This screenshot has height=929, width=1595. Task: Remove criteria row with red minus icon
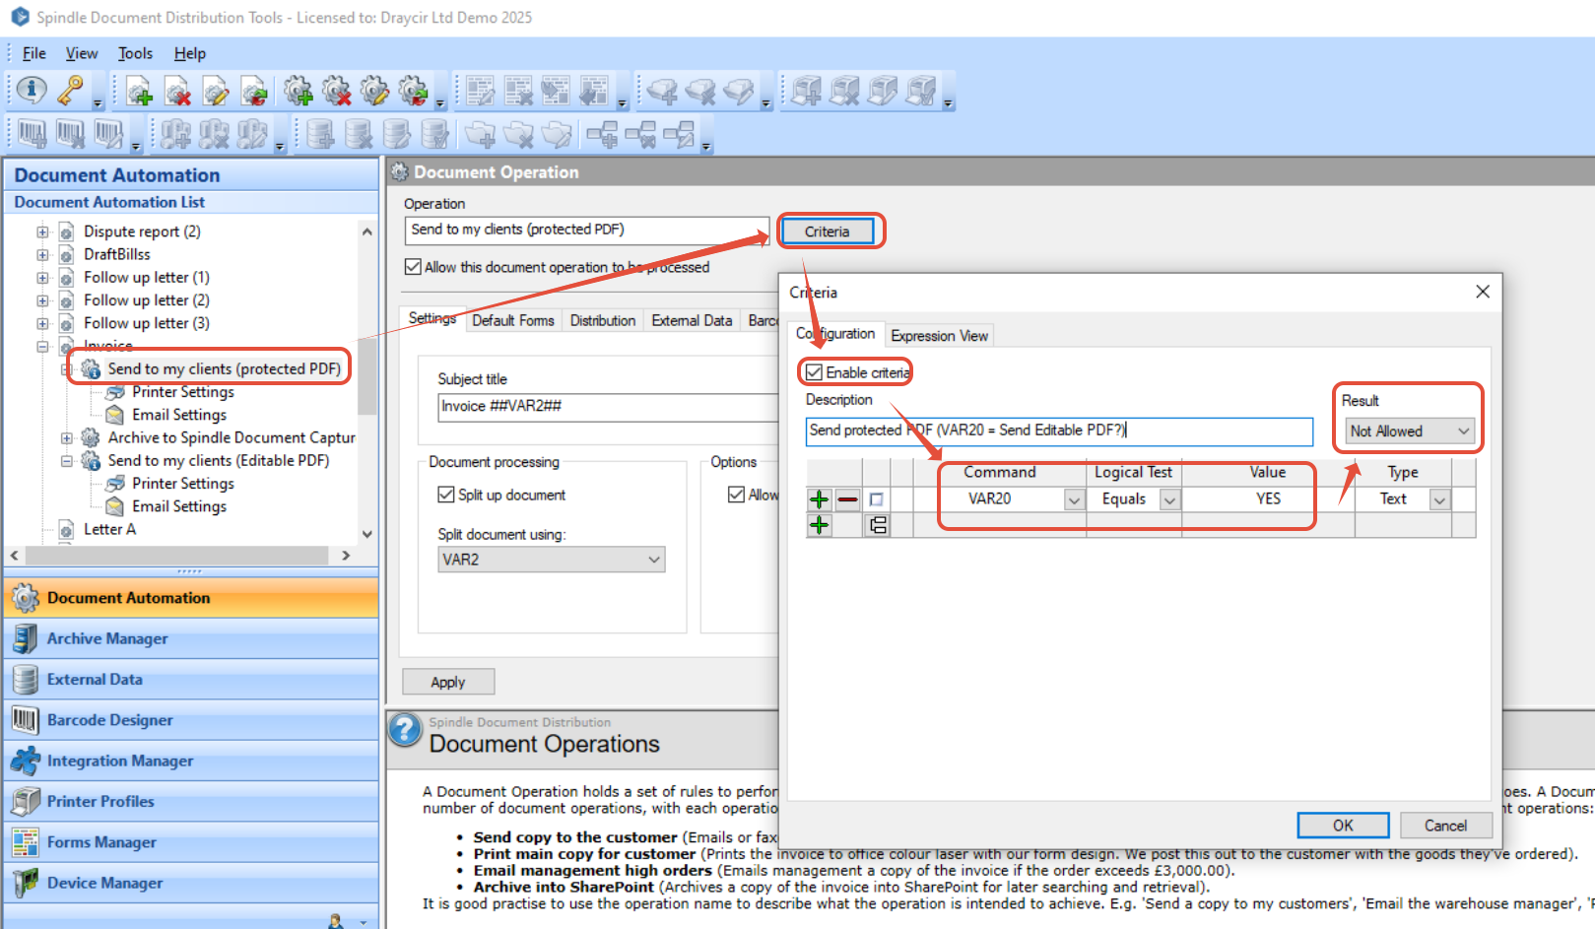[848, 499]
